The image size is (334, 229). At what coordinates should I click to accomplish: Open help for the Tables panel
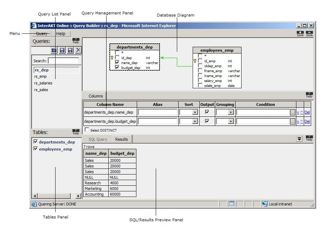(x=76, y=132)
